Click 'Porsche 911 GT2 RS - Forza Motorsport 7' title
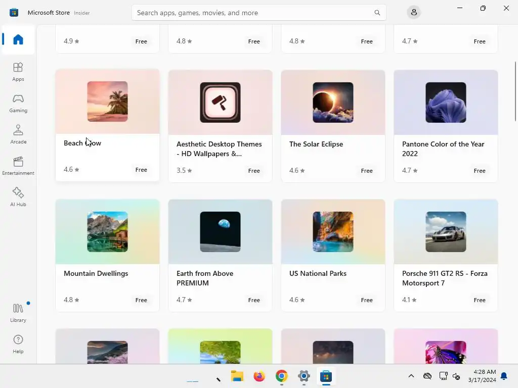 (x=445, y=278)
